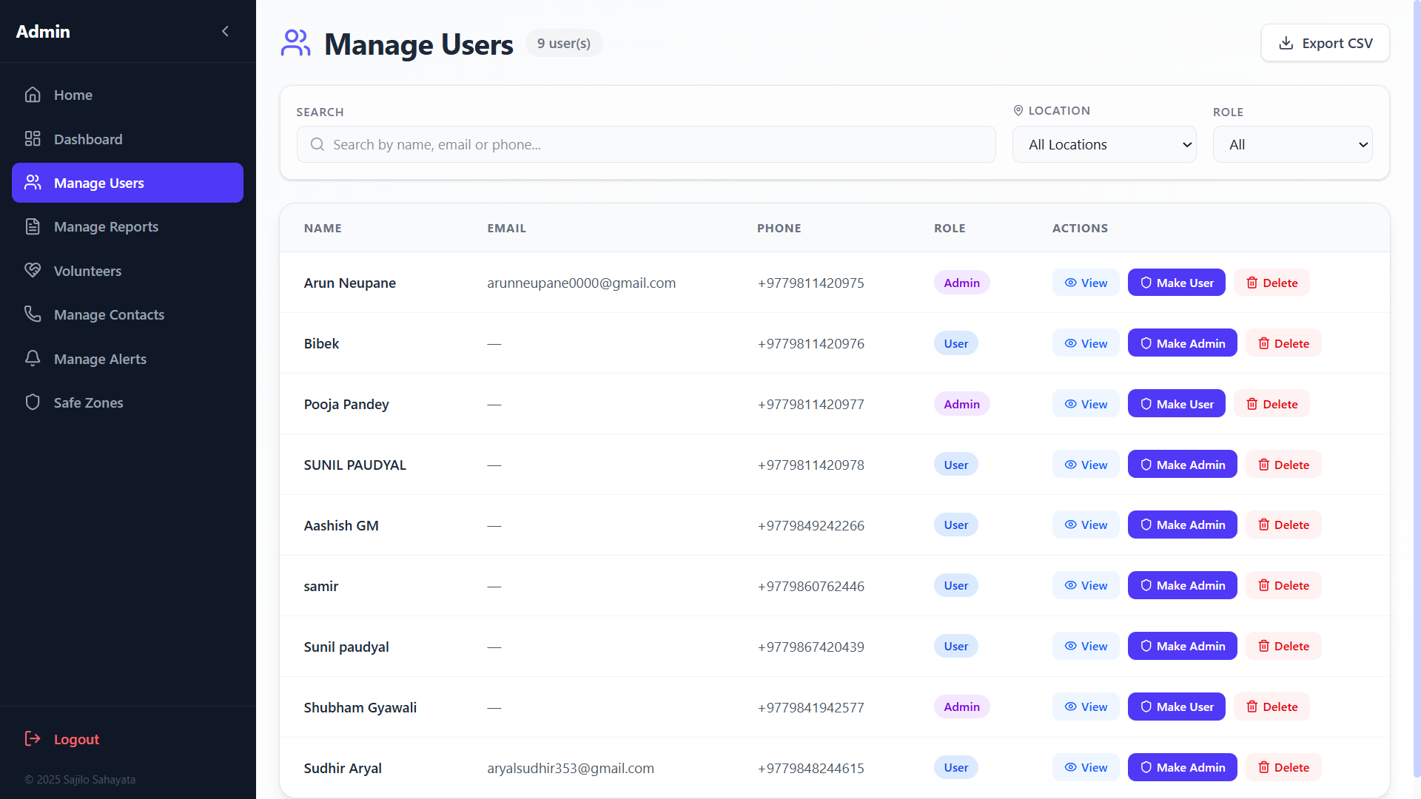Open Manage Alerts page
Viewport: 1421px width, 799px height.
[x=127, y=359]
